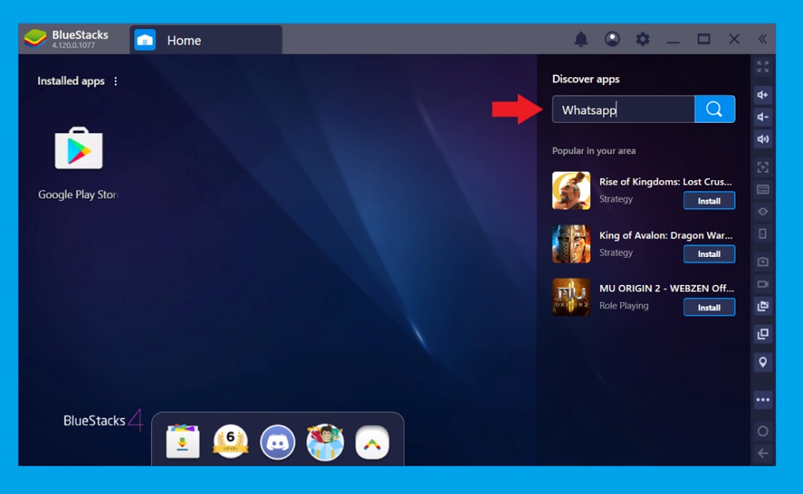The height and width of the screenshot is (494, 803).
Task: Install MU ORIGIN 2
Action: point(709,308)
